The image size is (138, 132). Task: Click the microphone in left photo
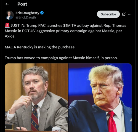tap(63, 103)
